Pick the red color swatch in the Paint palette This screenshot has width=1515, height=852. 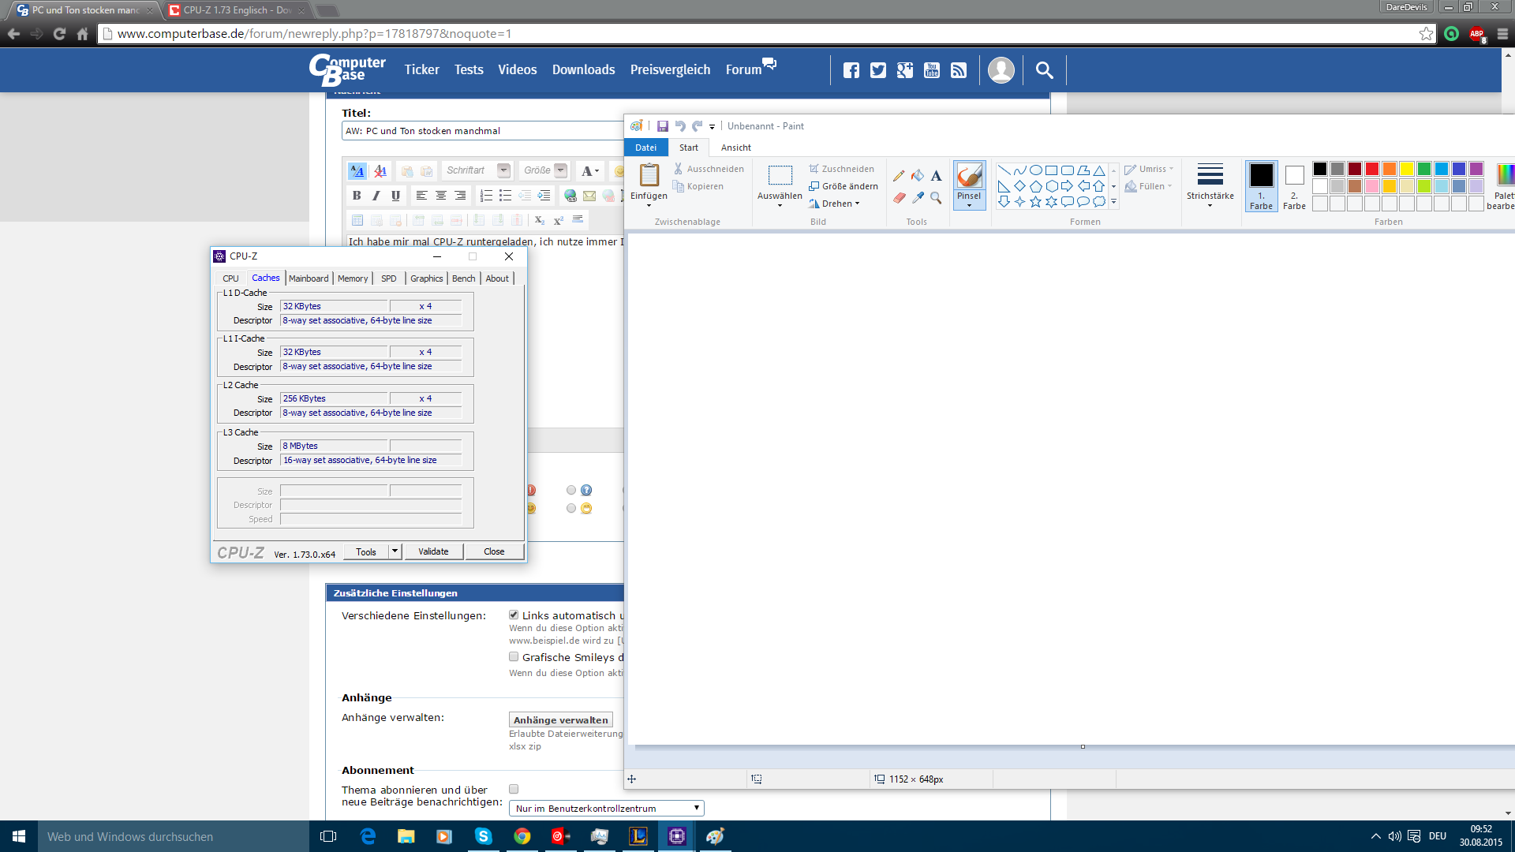click(x=1372, y=169)
